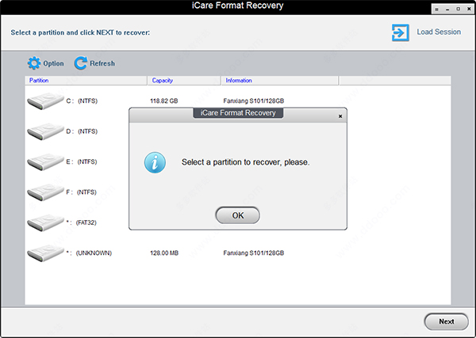476x338 pixels.
Task: Close the iCare Format Recovery dialog
Action: tap(340, 116)
